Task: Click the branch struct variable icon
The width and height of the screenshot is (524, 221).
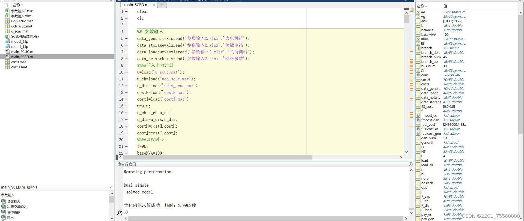Action: pyautogui.click(x=418, y=48)
